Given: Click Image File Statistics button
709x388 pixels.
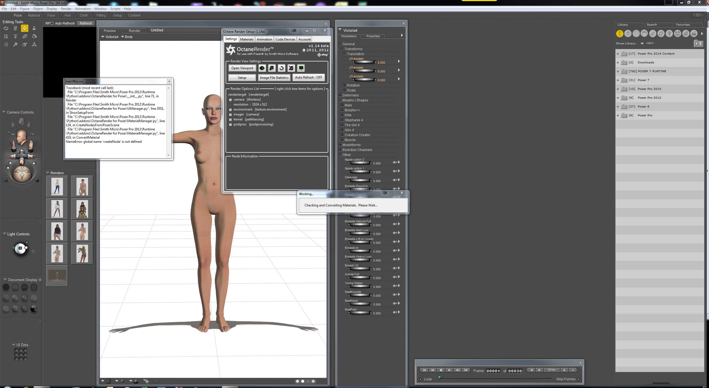Looking at the screenshot, I should pyautogui.click(x=274, y=78).
